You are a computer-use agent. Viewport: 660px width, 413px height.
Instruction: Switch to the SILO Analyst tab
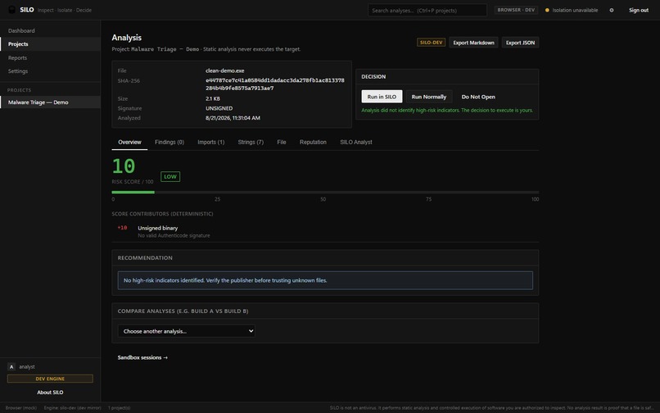pos(356,142)
